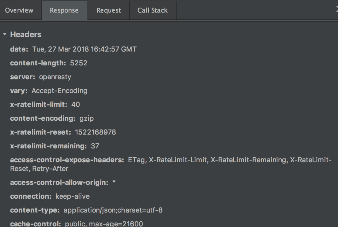Click the x-ratelimit-limit value 40
This screenshot has width=338, height=227.
point(76,105)
